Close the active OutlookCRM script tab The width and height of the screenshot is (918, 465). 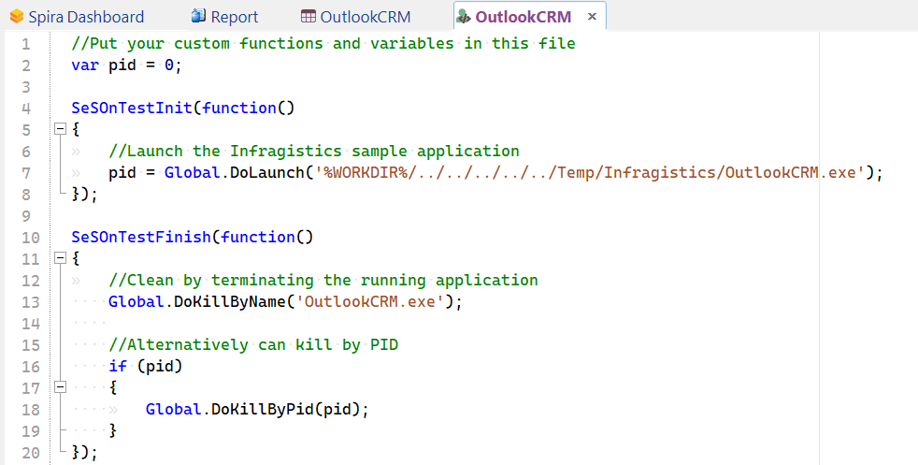click(591, 17)
